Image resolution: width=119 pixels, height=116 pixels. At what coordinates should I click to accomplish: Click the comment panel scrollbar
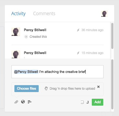(x=112, y=84)
